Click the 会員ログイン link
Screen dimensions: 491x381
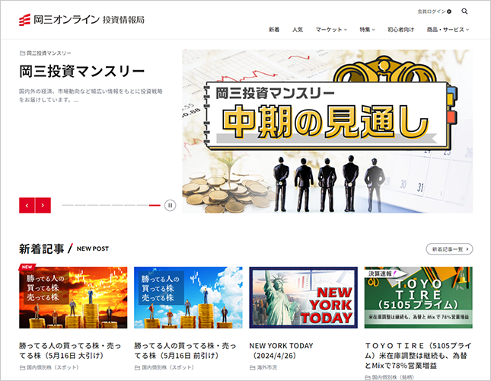tap(434, 11)
